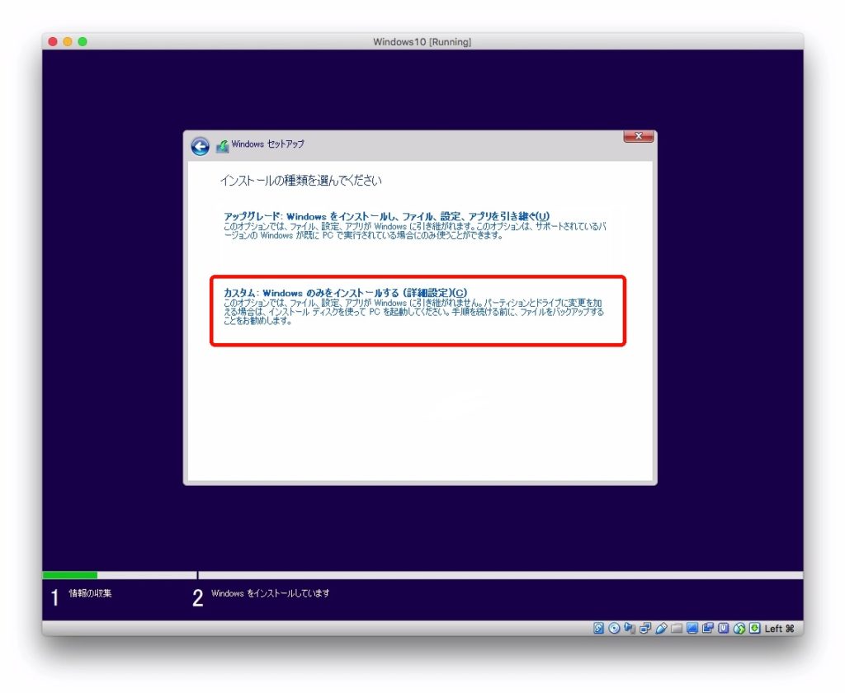Click the Windows Setup title icon
This screenshot has width=845, height=693.
(x=223, y=146)
